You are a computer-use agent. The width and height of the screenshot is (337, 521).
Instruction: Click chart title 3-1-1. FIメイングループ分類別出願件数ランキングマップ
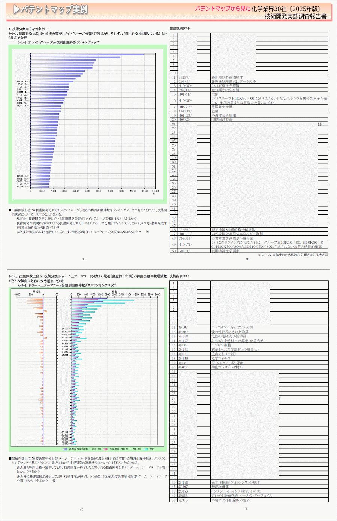tap(58, 42)
